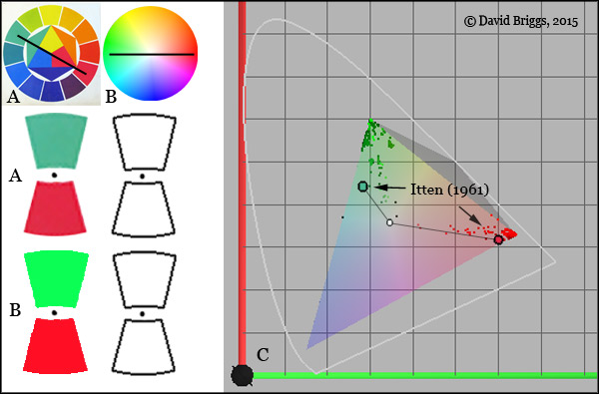
Task: Click the red data point cluster at the gamut right corner
Action: pos(509,232)
